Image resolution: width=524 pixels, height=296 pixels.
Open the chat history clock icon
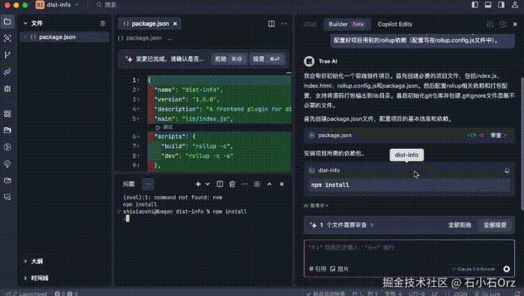[503, 24]
